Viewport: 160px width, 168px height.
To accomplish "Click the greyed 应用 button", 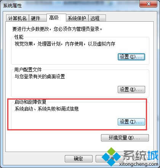I will (140, 158).
